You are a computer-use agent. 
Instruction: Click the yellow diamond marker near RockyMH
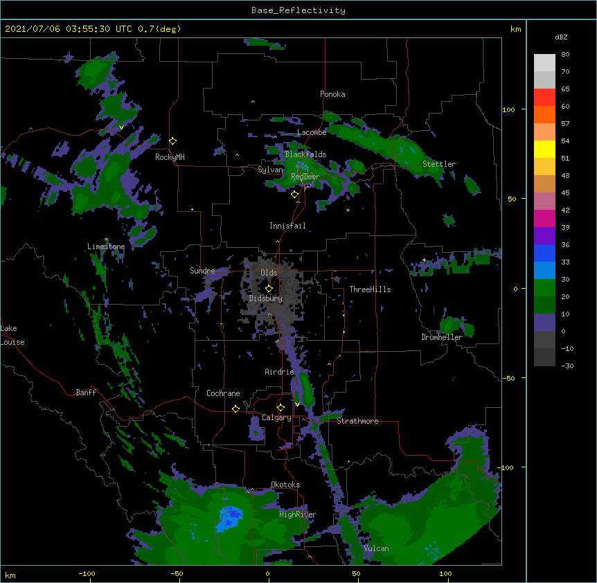coord(173,141)
